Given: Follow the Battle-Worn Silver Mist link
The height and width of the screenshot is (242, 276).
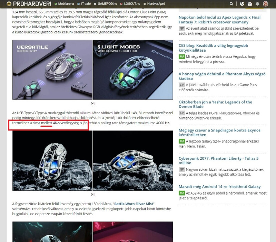Looking at the screenshot, I should (134, 204).
